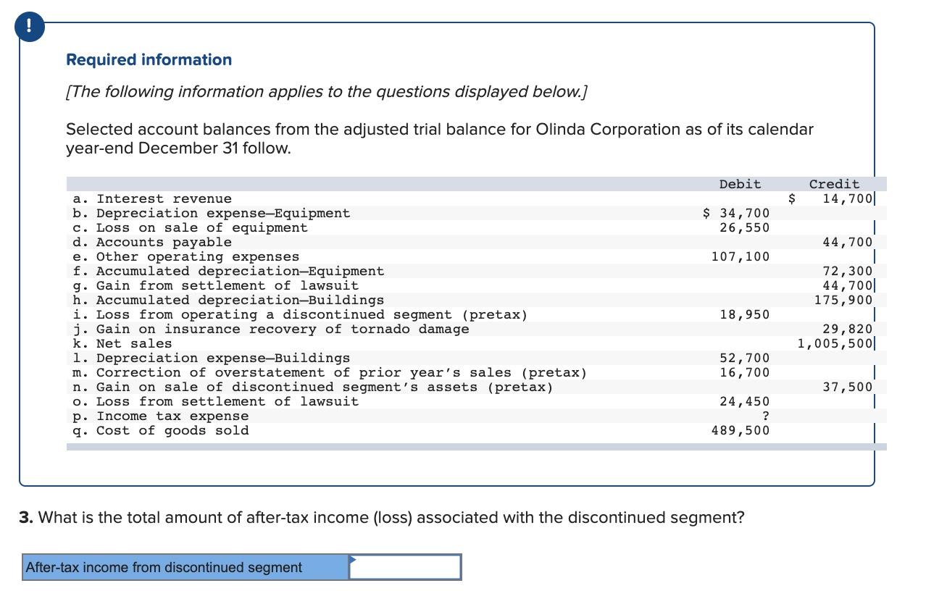The width and height of the screenshot is (926, 591).
Task: Click the "Required information" heading link
Action: point(147,60)
